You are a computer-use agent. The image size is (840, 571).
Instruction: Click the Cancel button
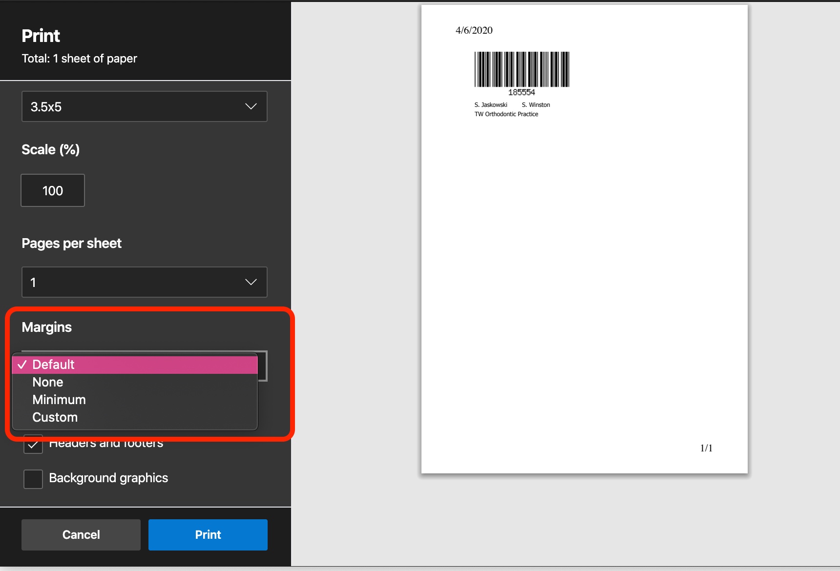81,535
